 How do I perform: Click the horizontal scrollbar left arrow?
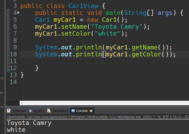tap(22, 103)
